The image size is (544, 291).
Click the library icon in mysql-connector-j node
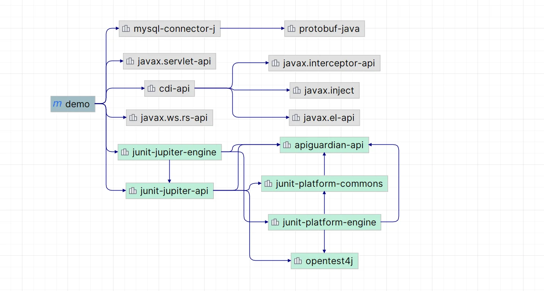coord(126,29)
